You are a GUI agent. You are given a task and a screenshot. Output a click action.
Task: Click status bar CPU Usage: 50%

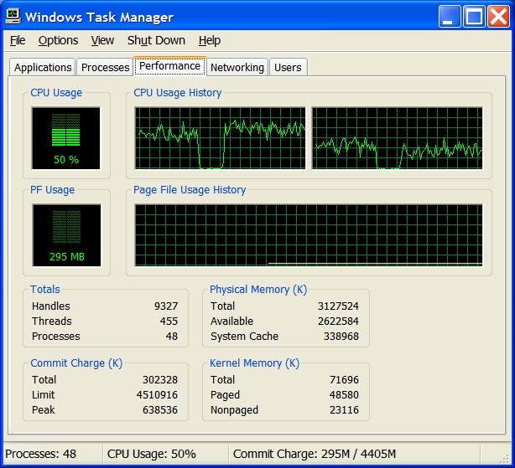point(152,455)
